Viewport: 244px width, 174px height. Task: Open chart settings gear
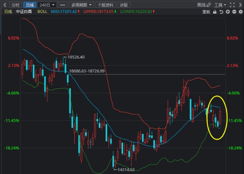[x=241, y=12]
